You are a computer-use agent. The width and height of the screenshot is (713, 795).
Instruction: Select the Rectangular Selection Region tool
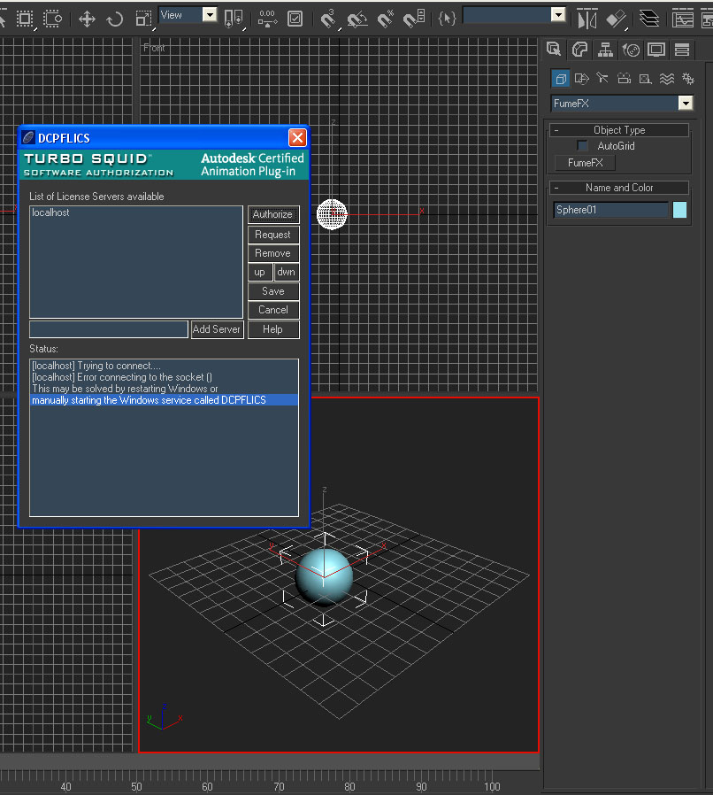(x=24, y=19)
